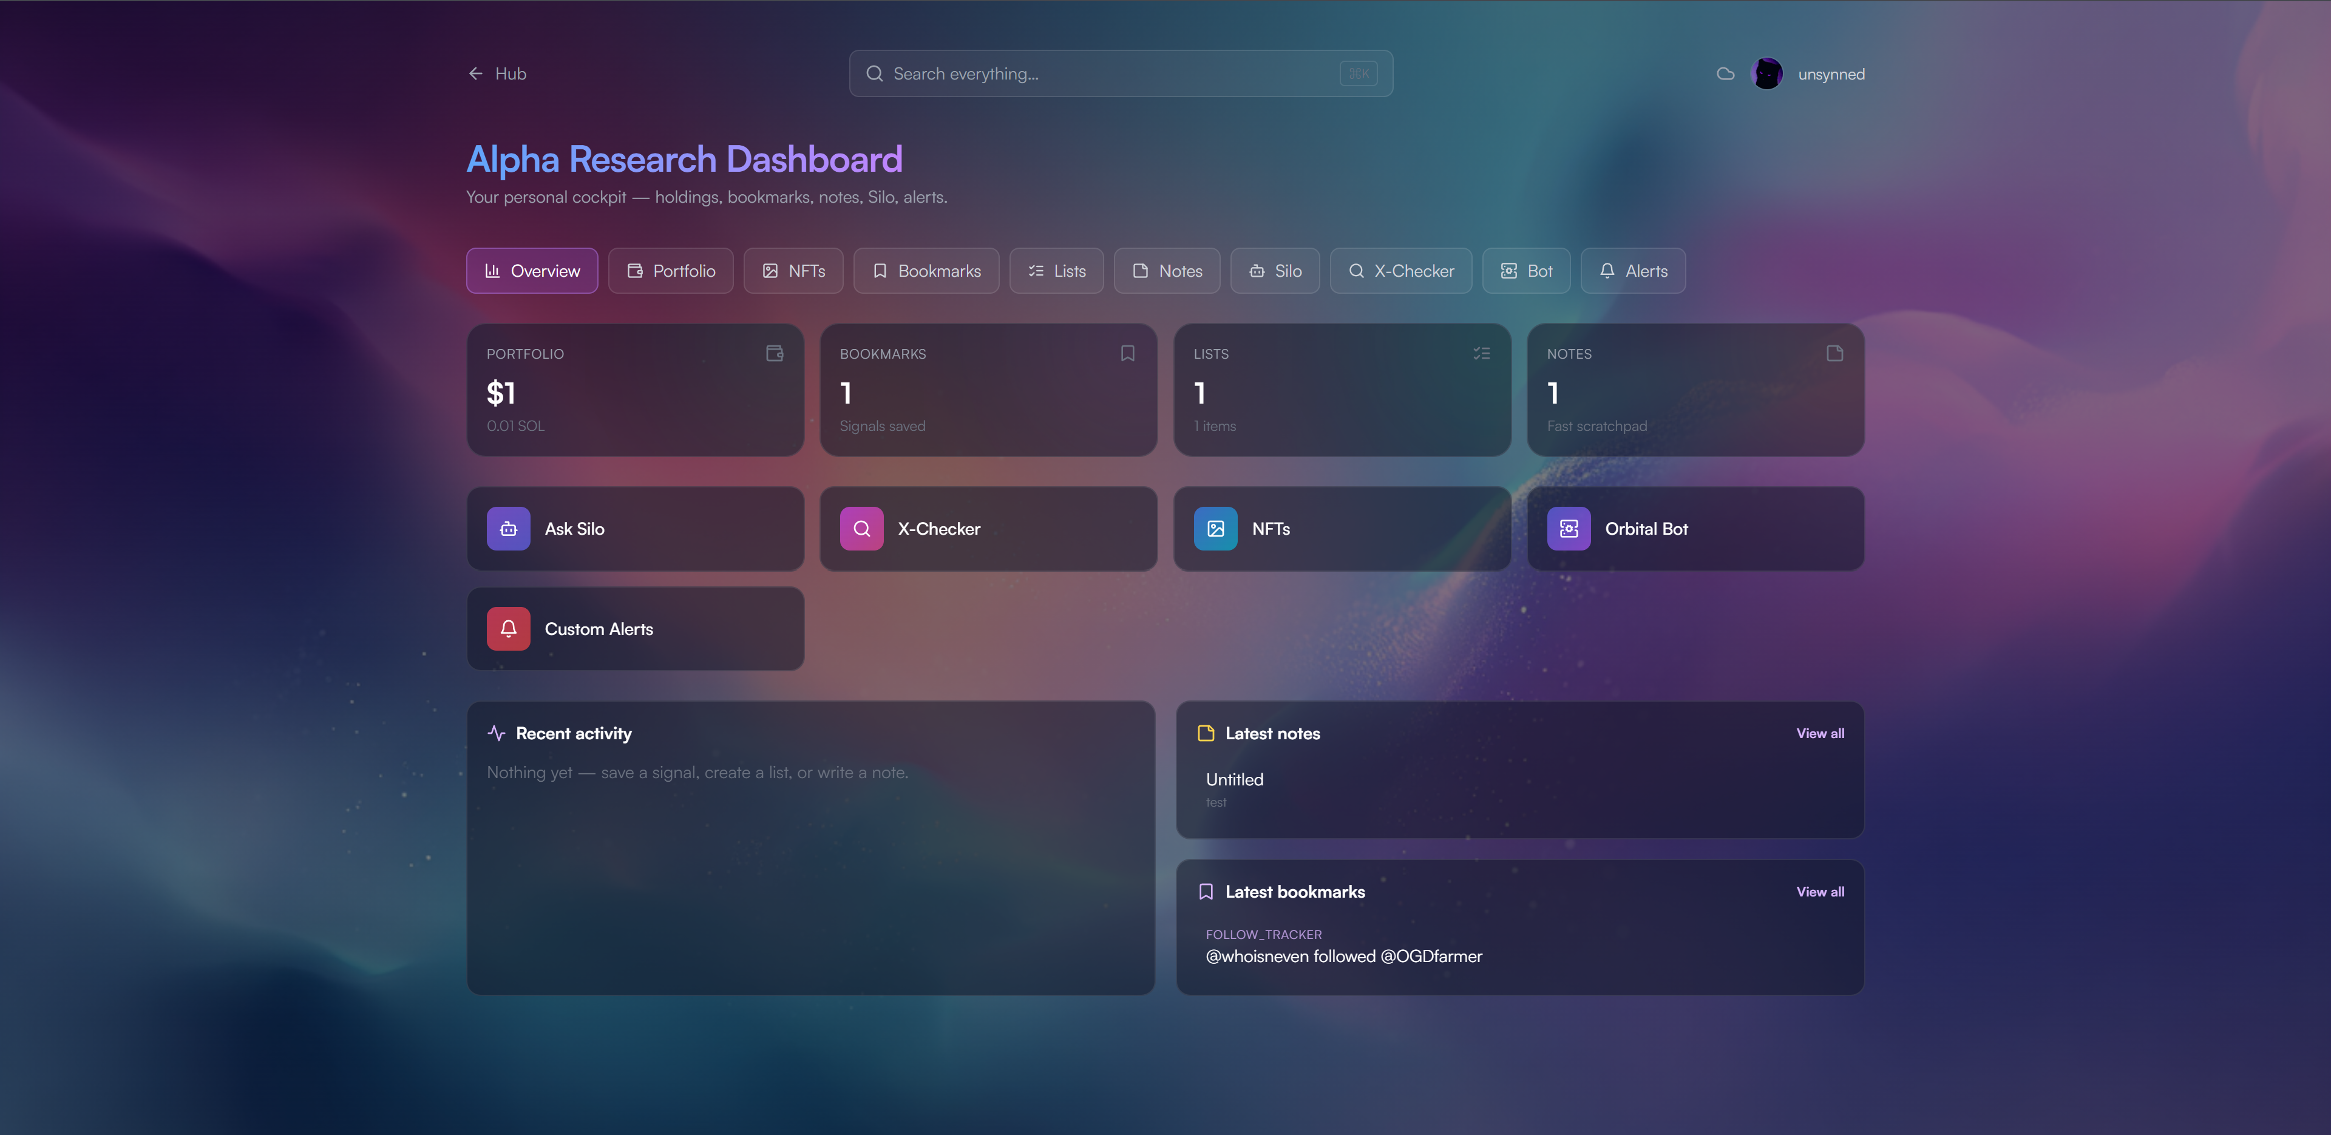Open the NFTs tab
2331x1135 pixels.
(793, 271)
